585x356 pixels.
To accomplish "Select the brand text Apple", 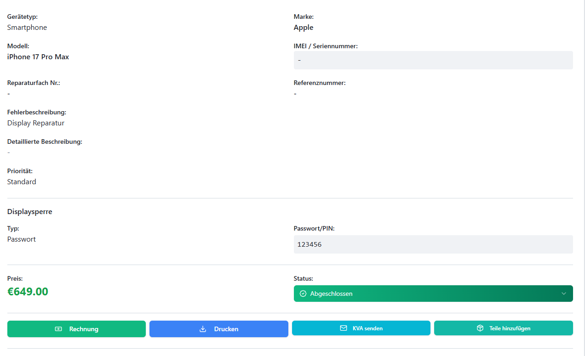I will 304,28.
